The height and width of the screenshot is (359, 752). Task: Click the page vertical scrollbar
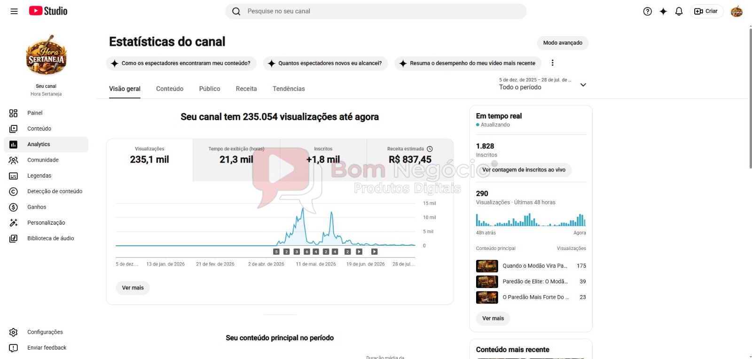click(x=750, y=98)
